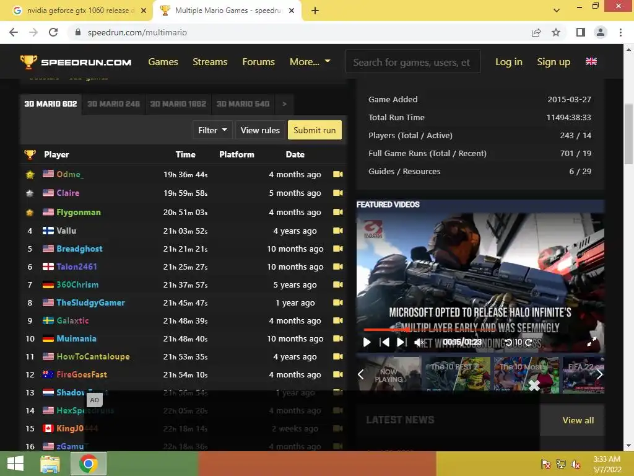Click the volume tray icon
Screen dimensions: 634x476
click(575, 464)
